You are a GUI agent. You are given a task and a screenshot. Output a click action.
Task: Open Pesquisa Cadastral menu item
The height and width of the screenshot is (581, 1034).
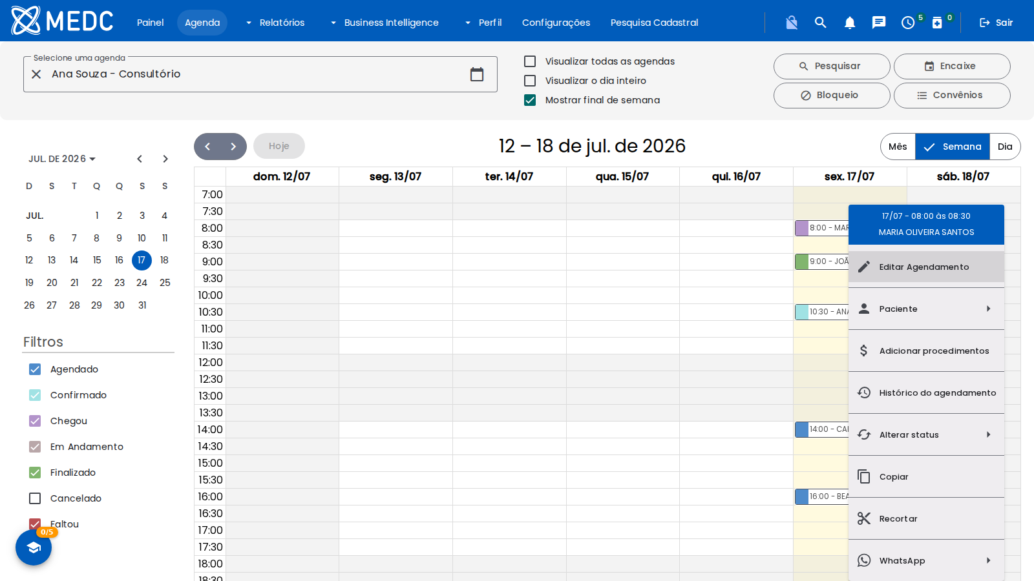654,23
